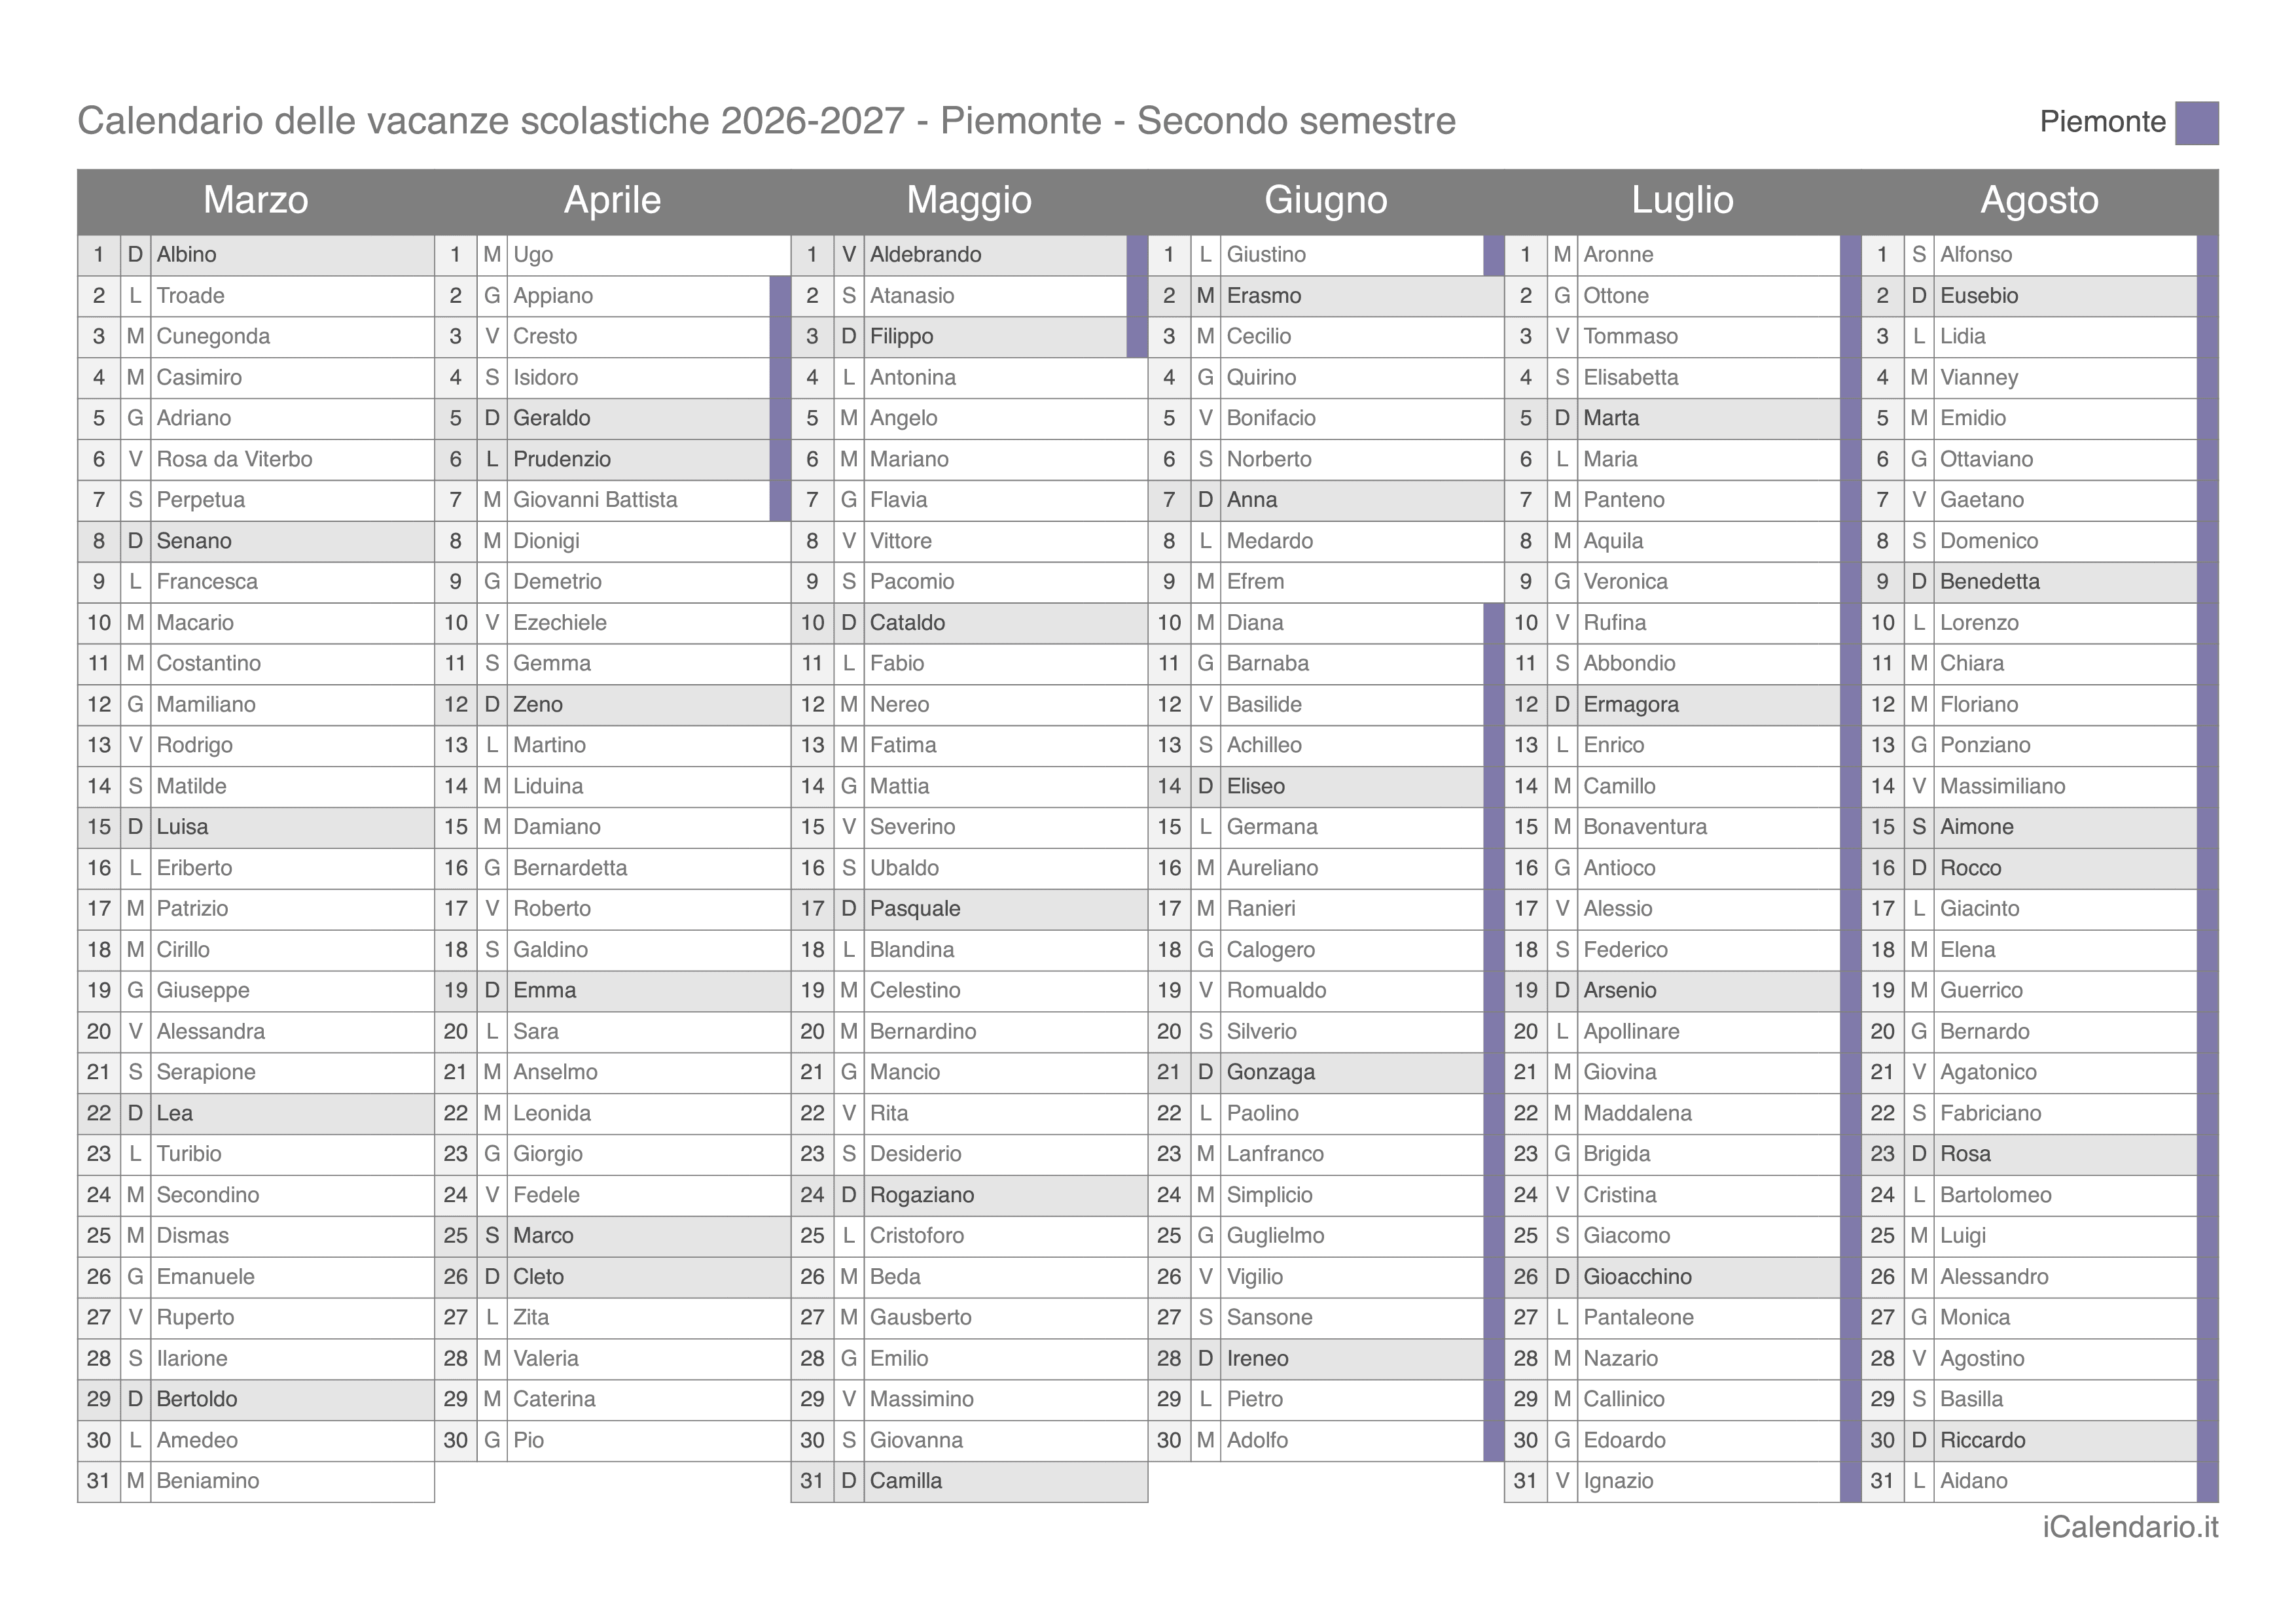The image size is (2296, 1624).
Task: Click Bernardetta on 16 Aprile
Action: click(x=569, y=868)
